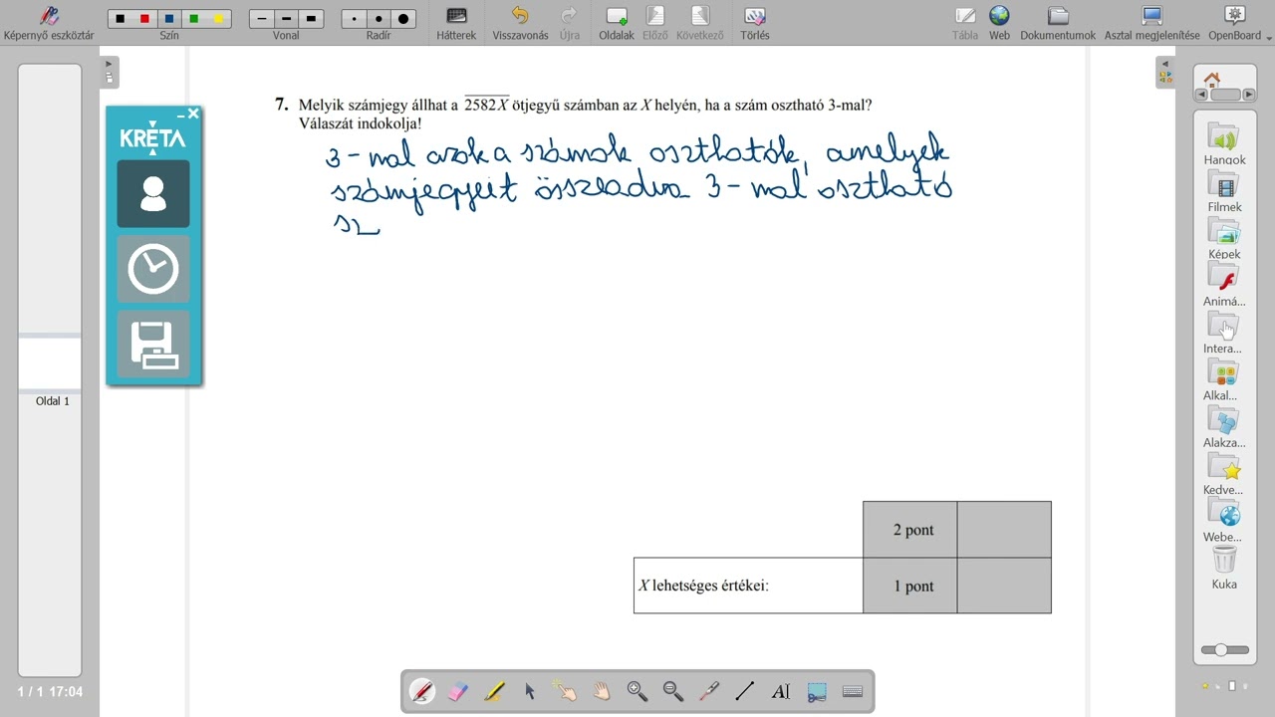
Task: Click Asztal megjelenítése show desktop
Action: [x=1152, y=23]
